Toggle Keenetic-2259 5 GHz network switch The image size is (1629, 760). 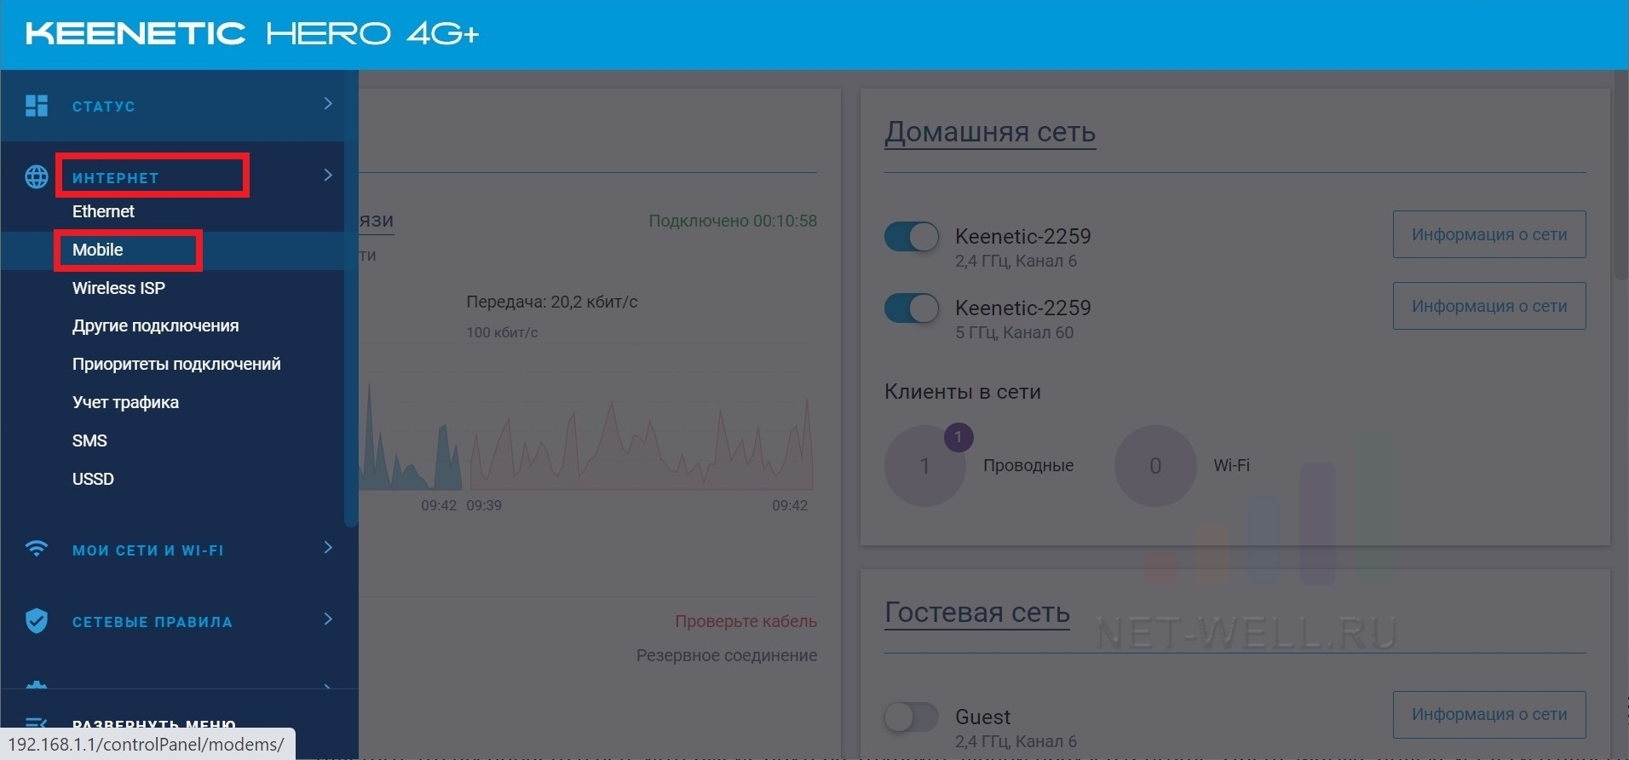point(912,308)
